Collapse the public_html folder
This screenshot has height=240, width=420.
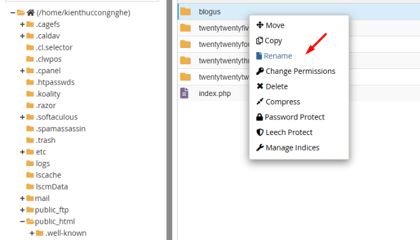22,221
